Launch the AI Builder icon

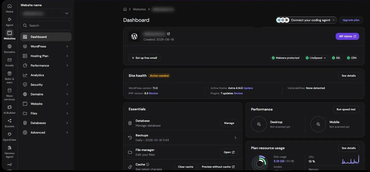(x=10, y=107)
